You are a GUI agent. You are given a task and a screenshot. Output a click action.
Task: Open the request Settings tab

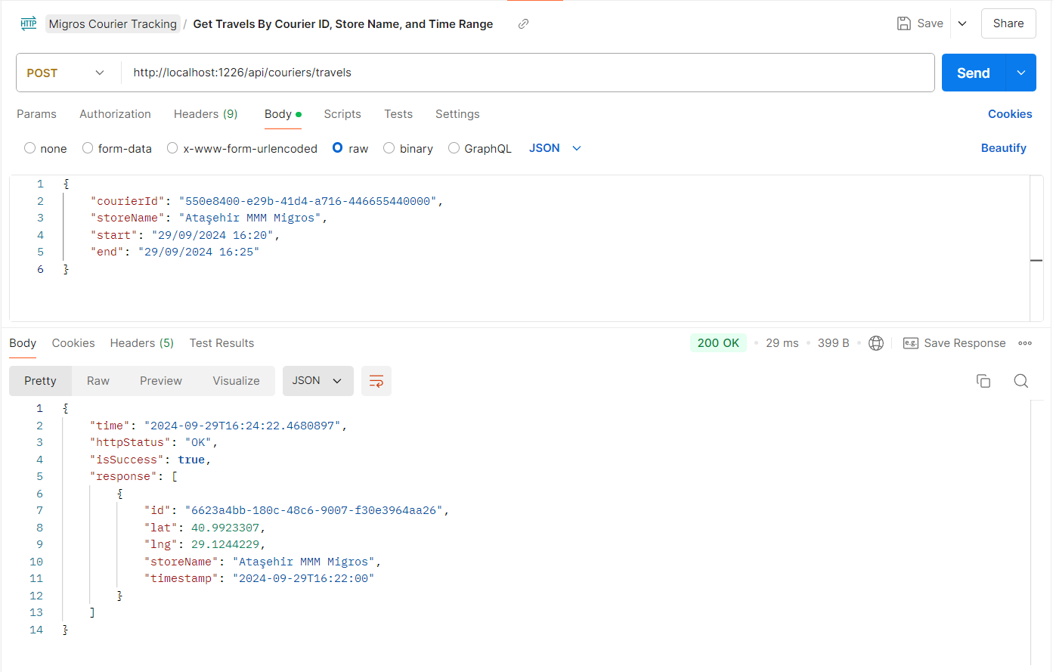457,114
